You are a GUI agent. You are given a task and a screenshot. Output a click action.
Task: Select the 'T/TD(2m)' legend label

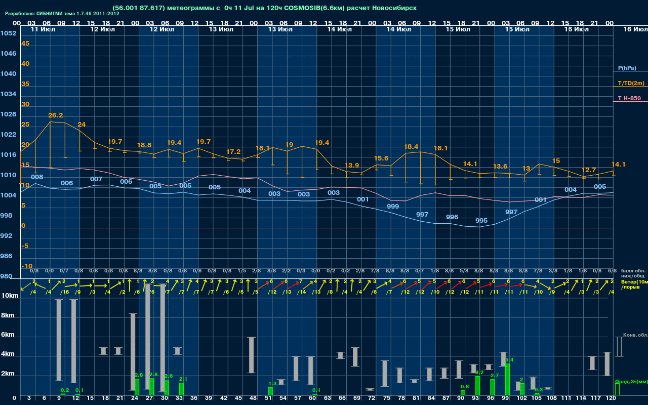tap(630, 83)
